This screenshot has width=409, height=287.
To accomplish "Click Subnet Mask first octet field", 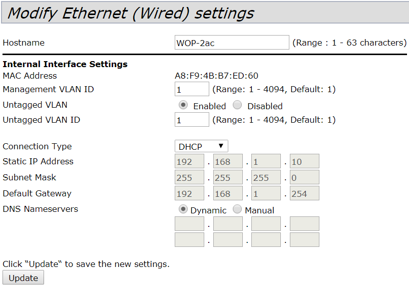I will [189, 177].
